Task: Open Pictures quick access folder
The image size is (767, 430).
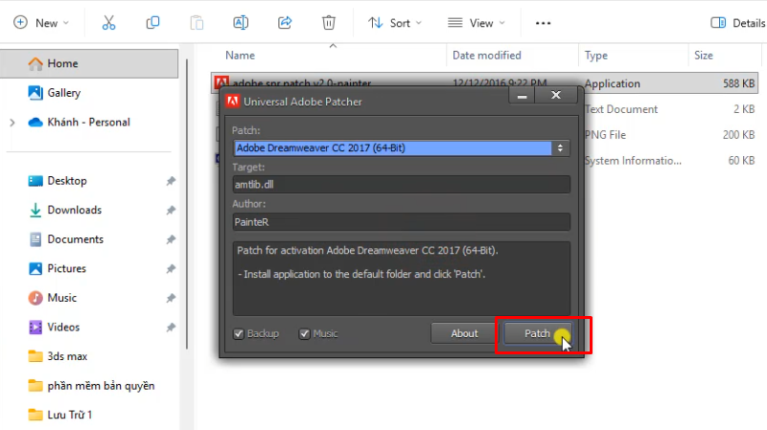Action: click(66, 269)
